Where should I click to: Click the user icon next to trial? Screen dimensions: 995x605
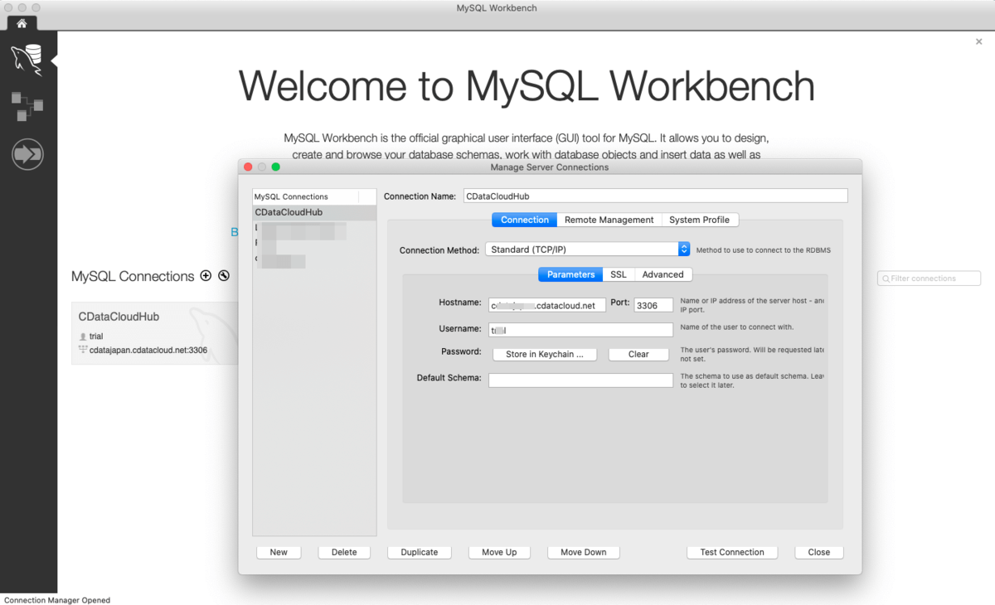tap(83, 336)
